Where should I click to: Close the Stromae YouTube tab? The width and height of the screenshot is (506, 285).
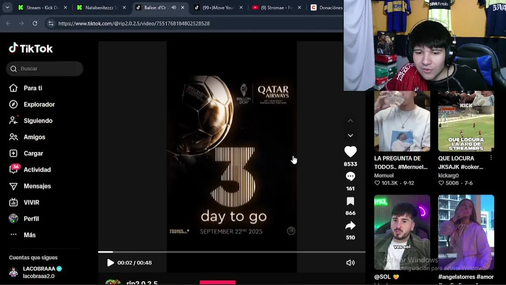pyautogui.click(x=299, y=8)
